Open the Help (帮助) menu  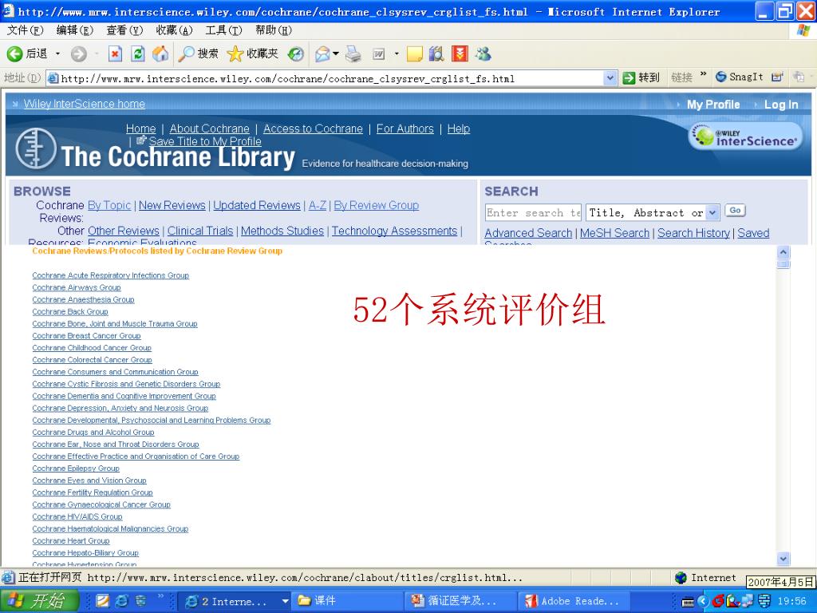coord(274,30)
